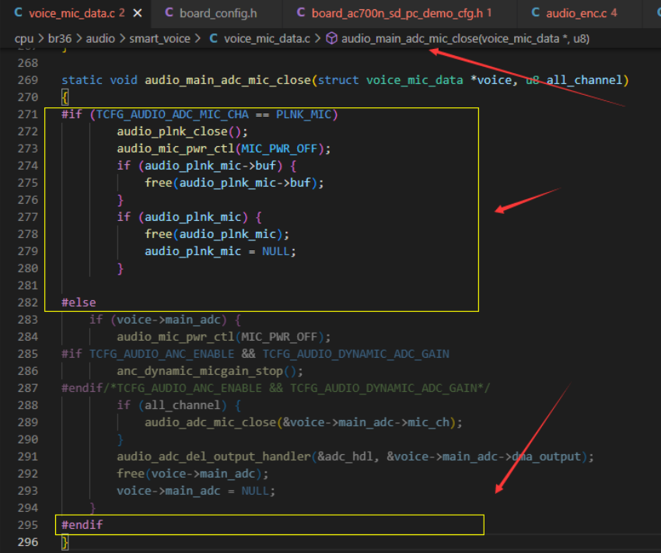Click the anc_dynamic_micgain_stop() call
The height and width of the screenshot is (553, 661).
210,371
